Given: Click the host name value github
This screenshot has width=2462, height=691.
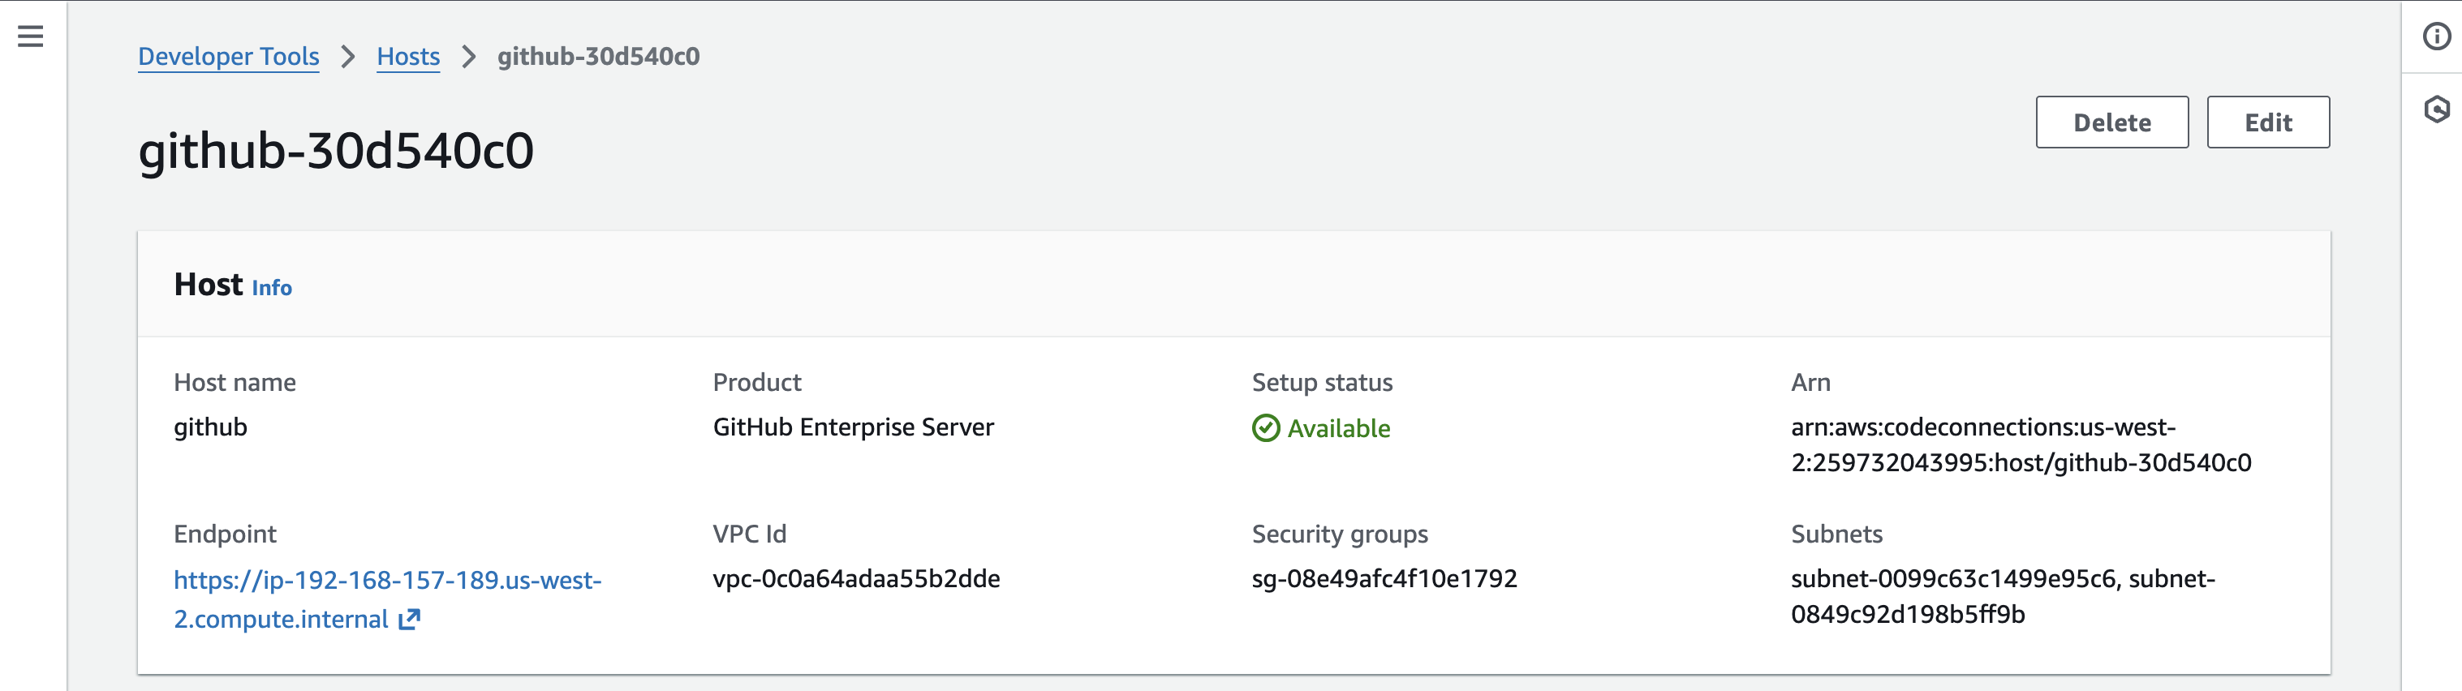Looking at the screenshot, I should click(x=210, y=427).
